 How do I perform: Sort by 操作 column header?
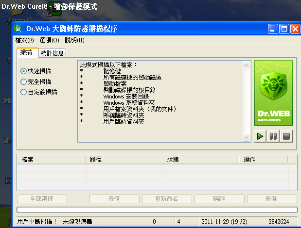(264, 160)
